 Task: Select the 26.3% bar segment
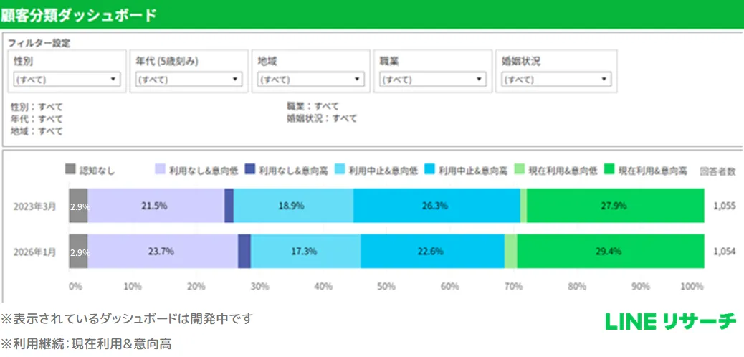437,206
